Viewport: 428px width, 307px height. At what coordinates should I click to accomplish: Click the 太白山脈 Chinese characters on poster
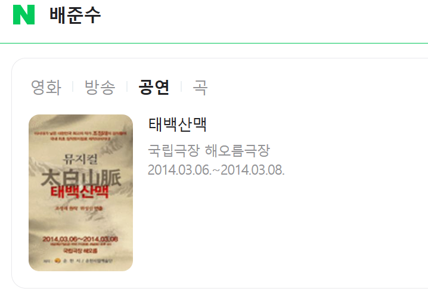pyautogui.click(x=81, y=178)
